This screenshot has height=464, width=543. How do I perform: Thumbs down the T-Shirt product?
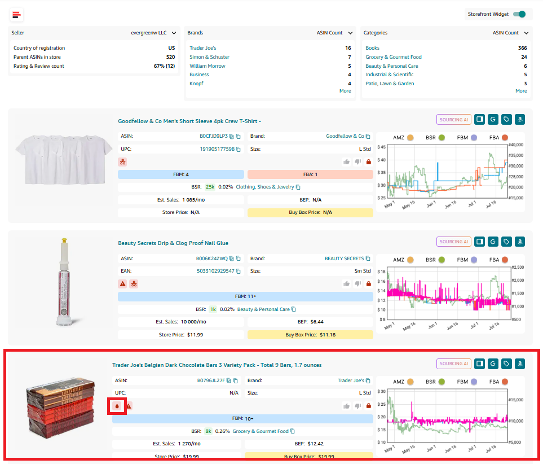click(x=358, y=162)
